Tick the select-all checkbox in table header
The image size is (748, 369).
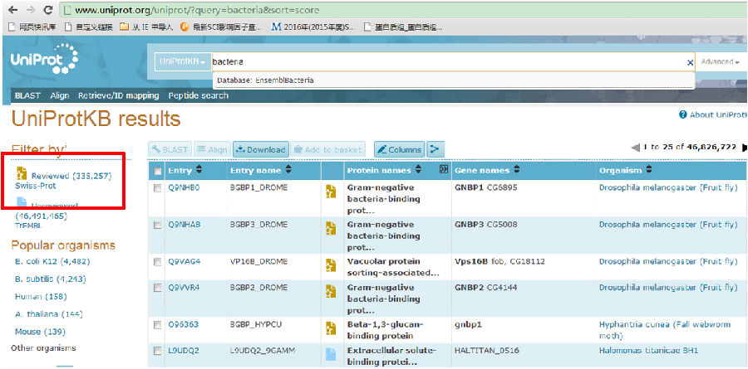click(157, 171)
